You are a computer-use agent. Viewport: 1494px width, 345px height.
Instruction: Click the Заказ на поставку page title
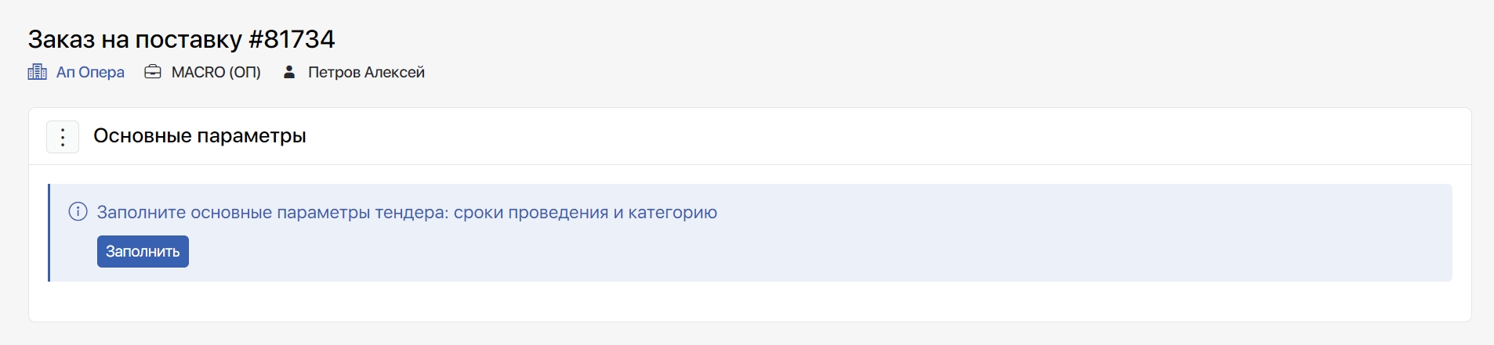point(135,39)
